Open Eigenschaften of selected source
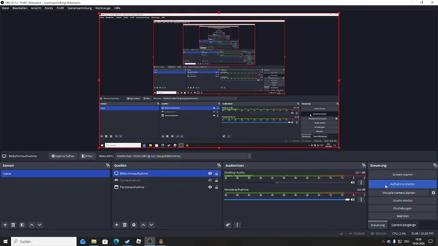The image size is (438, 246). pyautogui.click(x=63, y=156)
